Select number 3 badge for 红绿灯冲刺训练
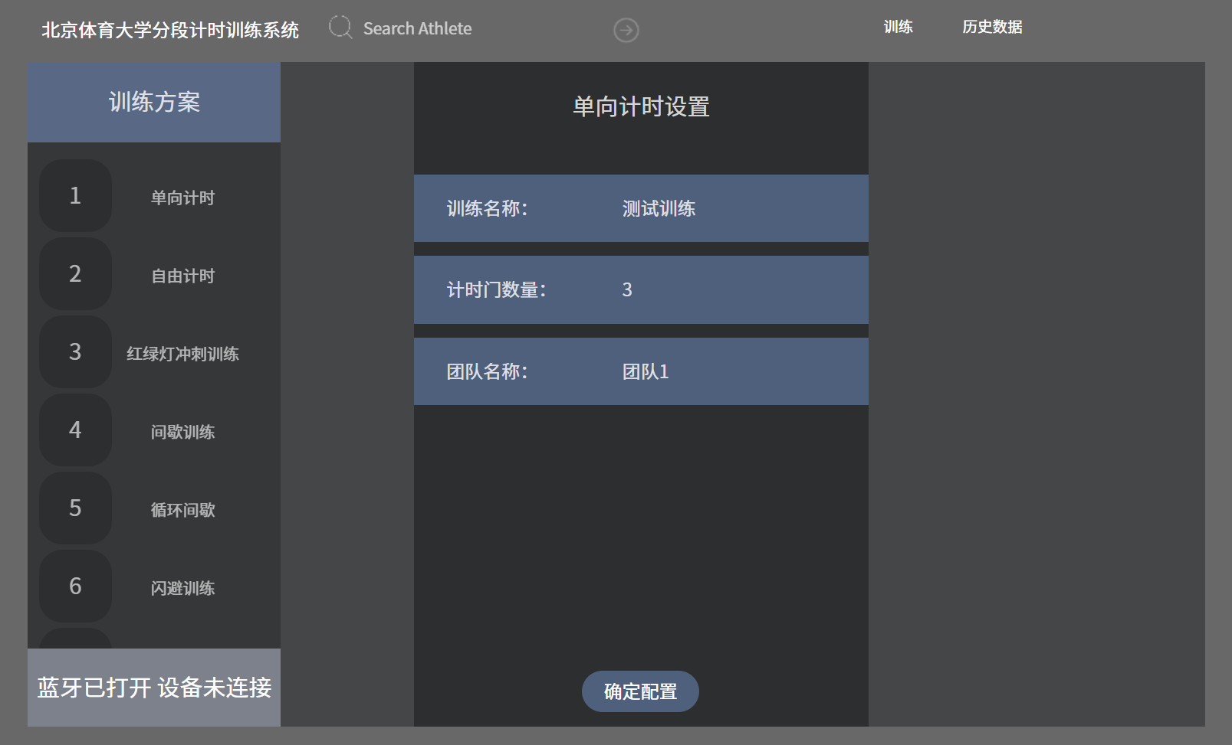 (75, 352)
